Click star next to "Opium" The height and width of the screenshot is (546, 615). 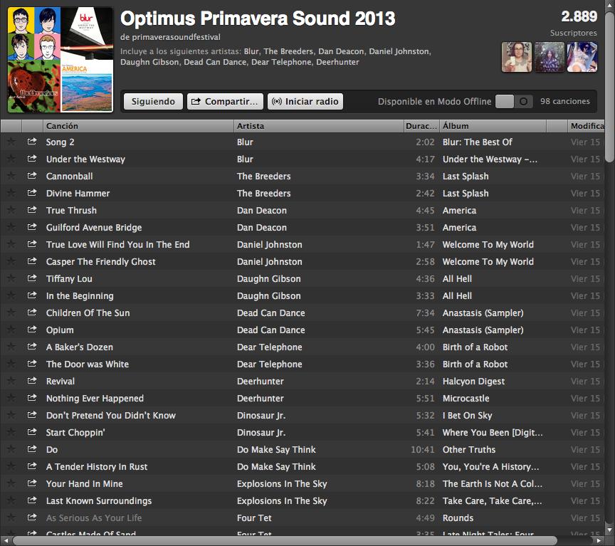click(11, 330)
